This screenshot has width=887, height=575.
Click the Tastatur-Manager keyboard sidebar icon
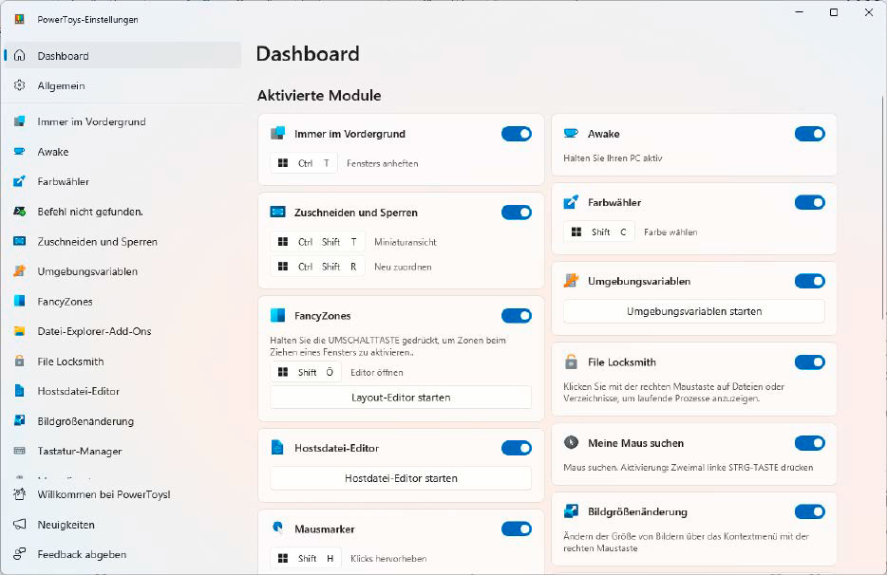coord(20,451)
